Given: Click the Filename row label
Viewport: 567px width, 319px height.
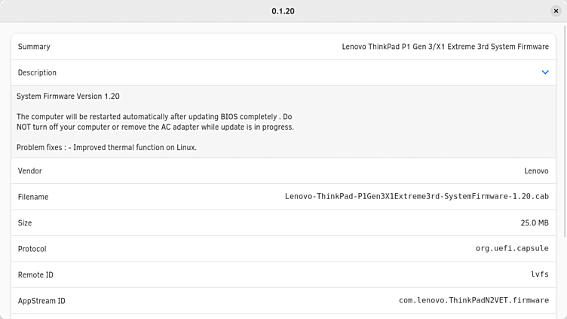Looking at the screenshot, I should 33,197.
